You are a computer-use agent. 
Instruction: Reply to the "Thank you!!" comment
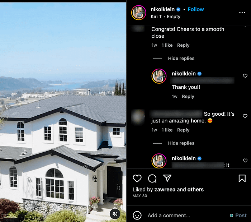coord(188,96)
